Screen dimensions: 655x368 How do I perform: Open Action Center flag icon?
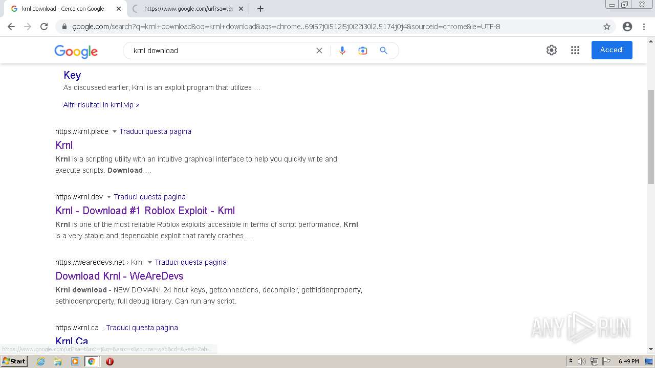606,361
